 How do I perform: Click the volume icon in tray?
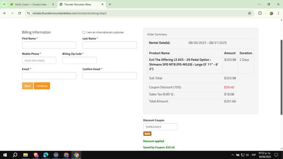[x=248, y=155]
